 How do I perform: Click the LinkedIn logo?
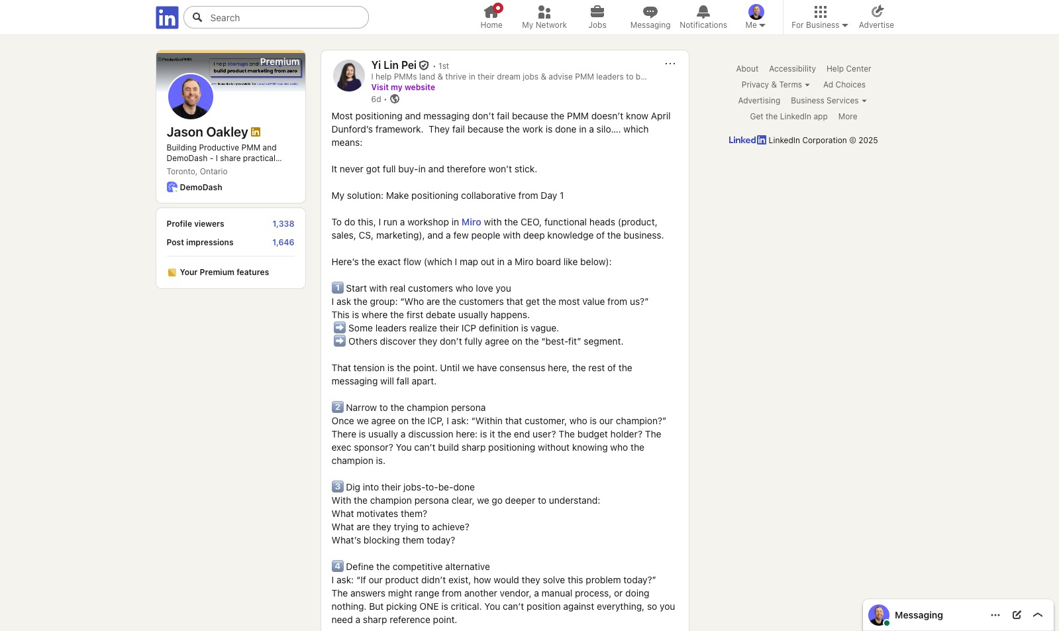tap(167, 17)
